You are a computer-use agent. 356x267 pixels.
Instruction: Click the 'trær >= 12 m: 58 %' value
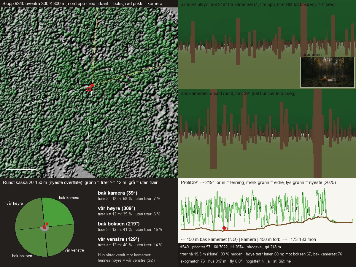click(x=115, y=198)
